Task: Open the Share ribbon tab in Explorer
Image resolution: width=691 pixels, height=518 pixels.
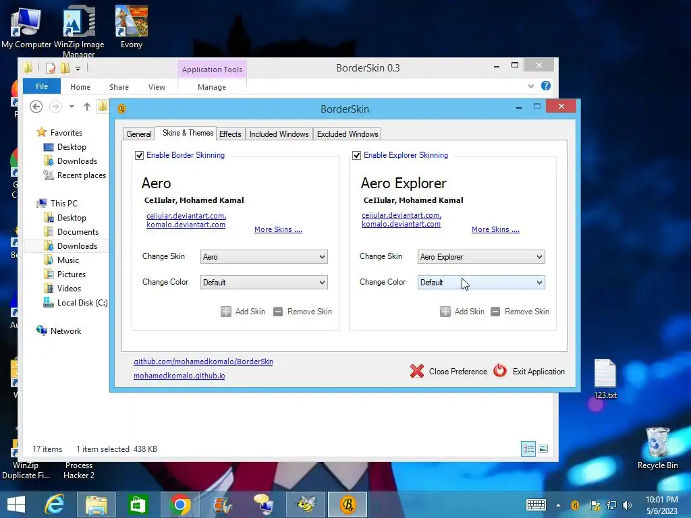Action: (x=119, y=87)
